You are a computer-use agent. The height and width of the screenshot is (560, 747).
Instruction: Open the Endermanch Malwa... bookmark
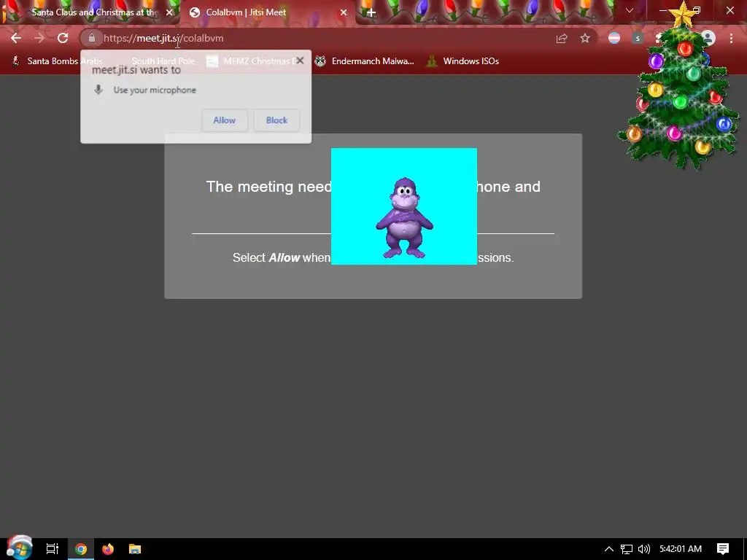tap(365, 61)
